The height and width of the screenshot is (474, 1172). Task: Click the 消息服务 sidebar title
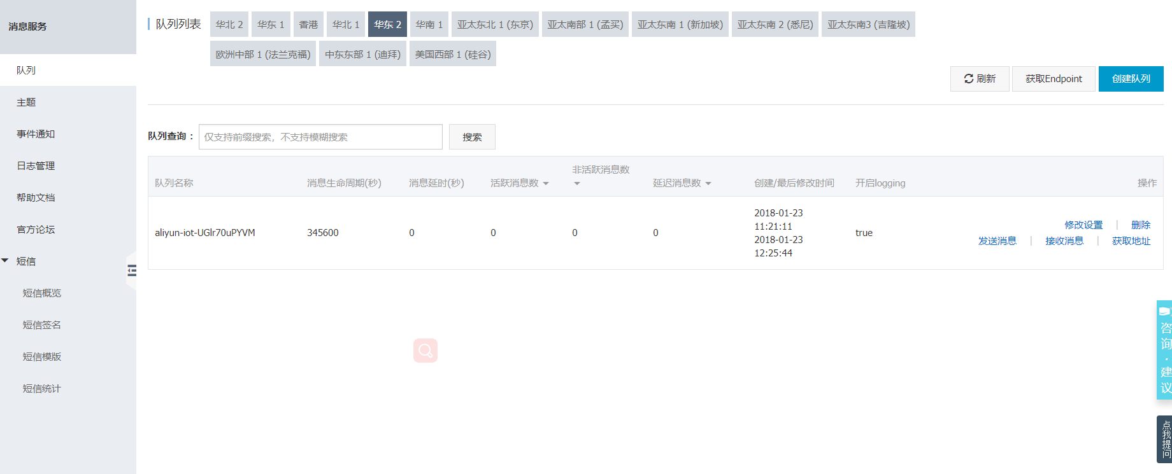(x=27, y=27)
